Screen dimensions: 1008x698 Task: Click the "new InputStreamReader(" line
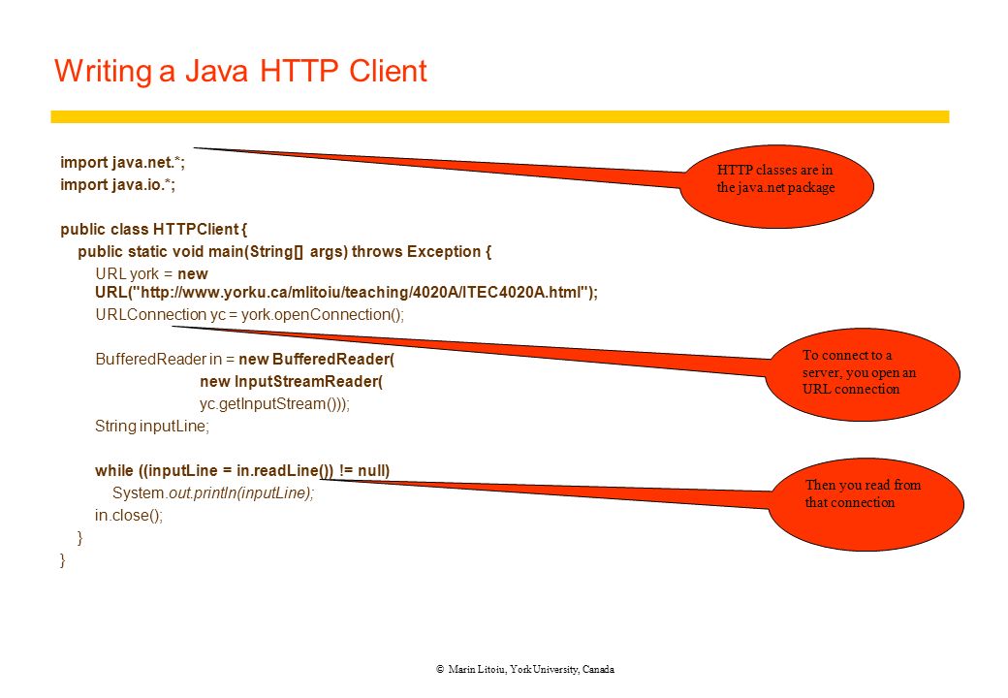tap(291, 382)
